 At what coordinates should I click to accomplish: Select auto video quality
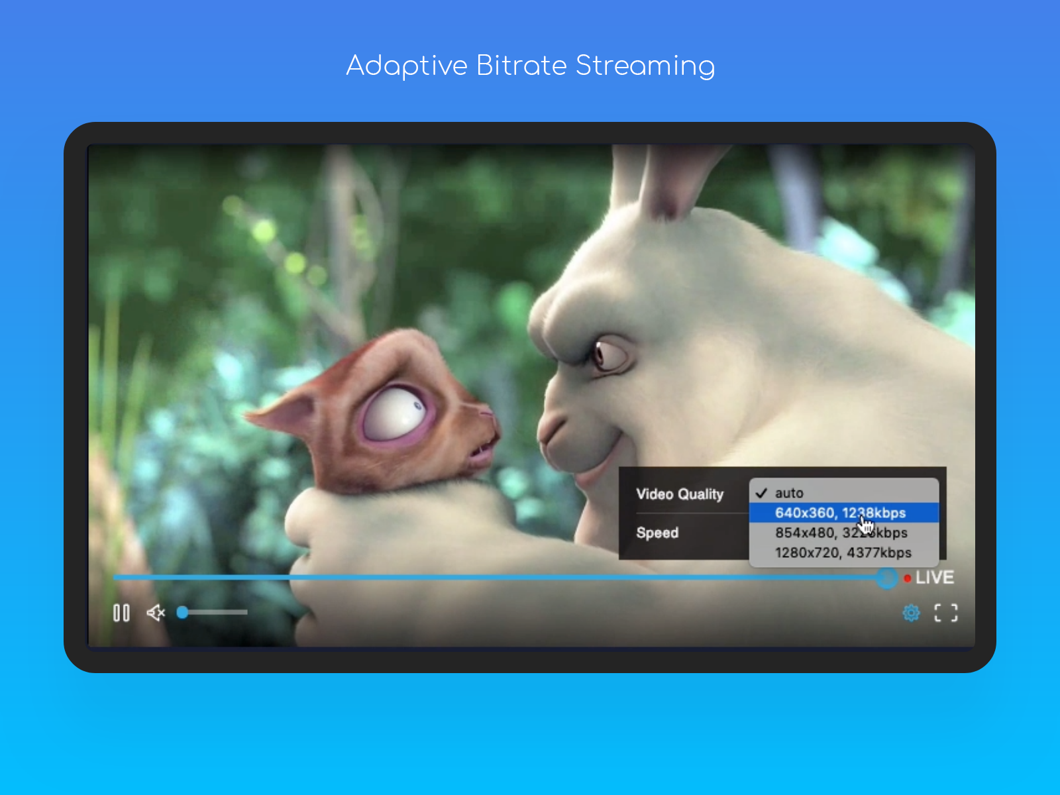click(844, 493)
